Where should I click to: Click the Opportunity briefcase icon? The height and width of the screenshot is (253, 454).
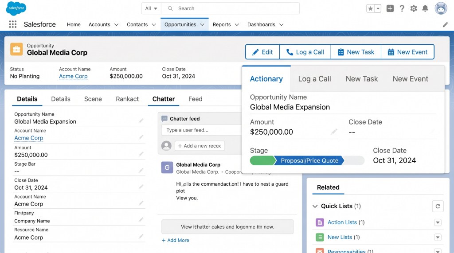pyautogui.click(x=16, y=49)
